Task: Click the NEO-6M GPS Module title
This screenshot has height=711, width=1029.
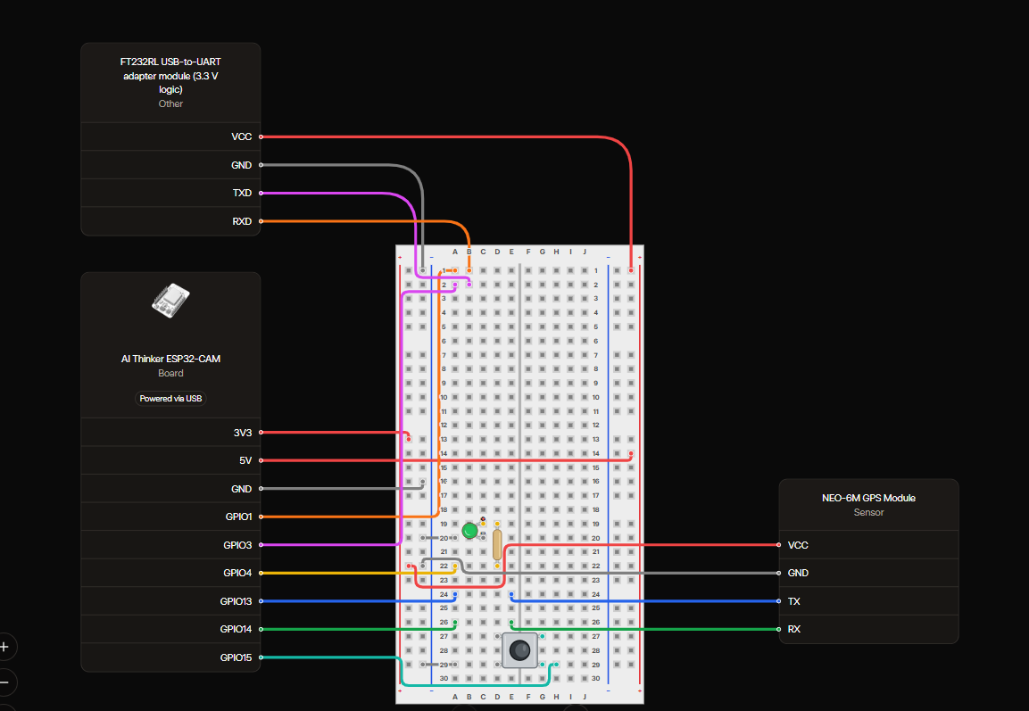Action: click(x=869, y=498)
